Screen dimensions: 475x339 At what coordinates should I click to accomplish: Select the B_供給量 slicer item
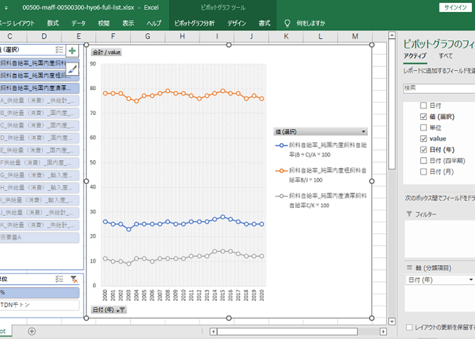[40, 113]
